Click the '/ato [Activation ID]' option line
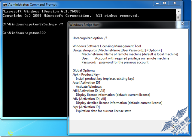192x137 pixels. pyautogui.click(x=86, y=83)
